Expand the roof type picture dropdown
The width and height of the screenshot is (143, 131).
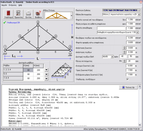tap(71, 16)
